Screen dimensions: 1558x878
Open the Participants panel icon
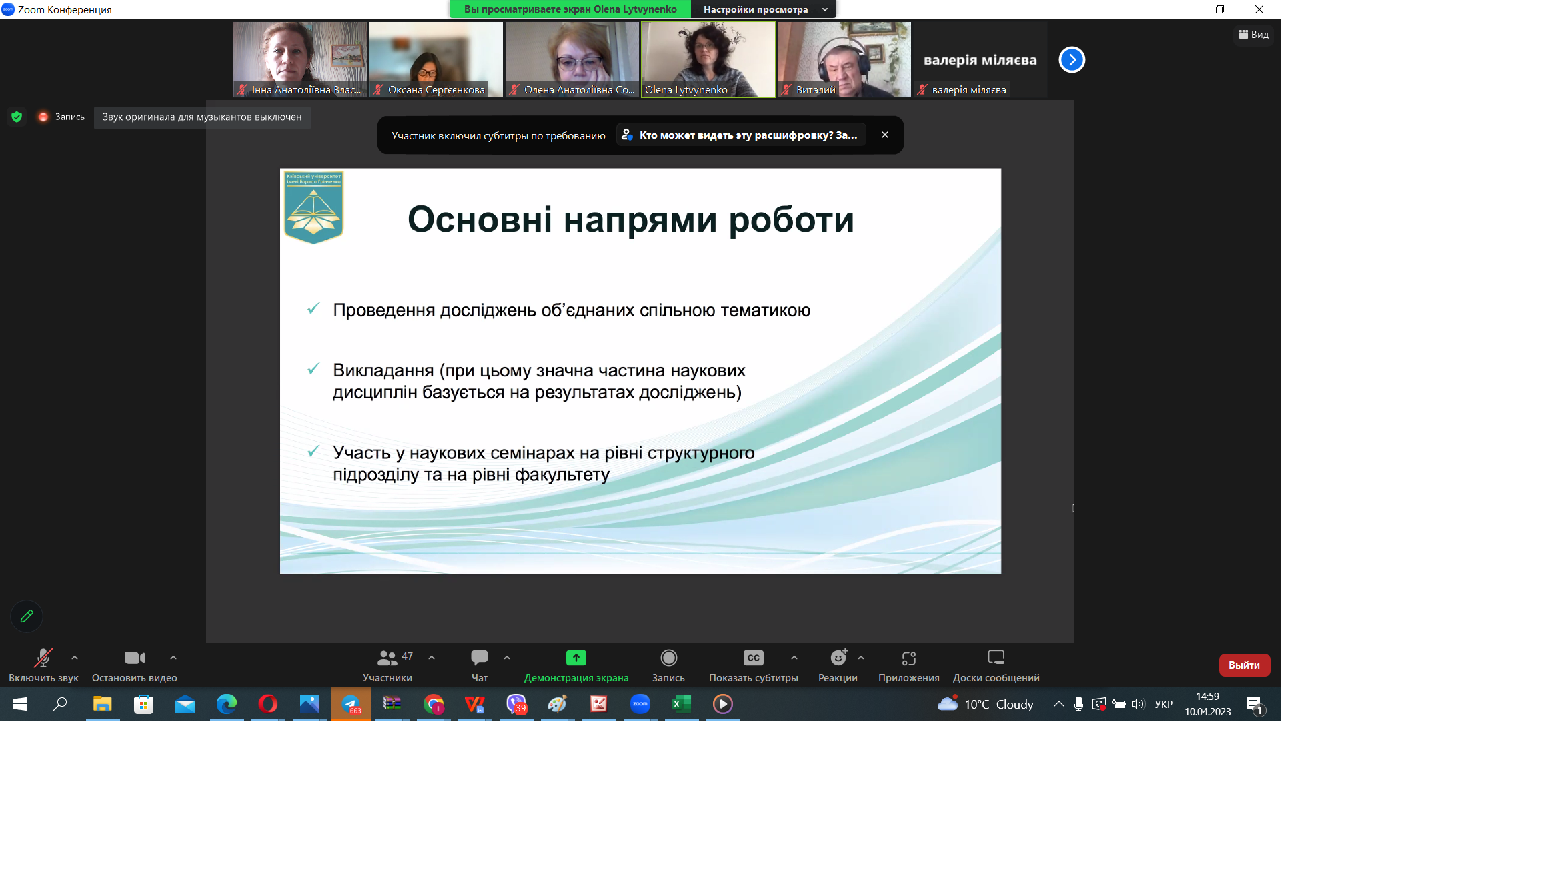387,658
